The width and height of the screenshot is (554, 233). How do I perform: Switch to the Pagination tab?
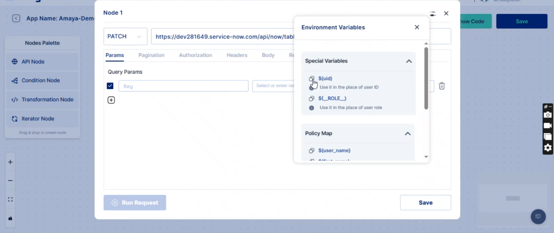151,55
